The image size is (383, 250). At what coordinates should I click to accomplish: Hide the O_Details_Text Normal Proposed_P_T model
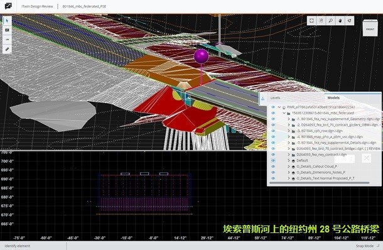[273, 178]
